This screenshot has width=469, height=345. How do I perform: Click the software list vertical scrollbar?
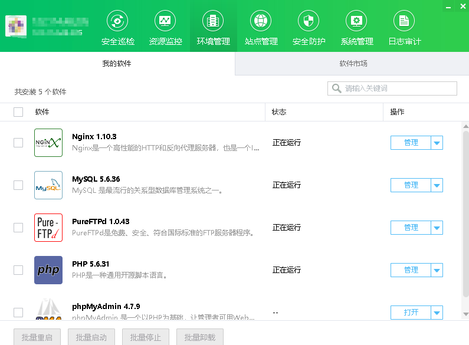(x=465, y=213)
